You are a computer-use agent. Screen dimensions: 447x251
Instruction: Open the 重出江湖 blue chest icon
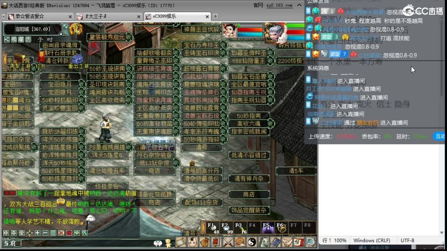78,59
